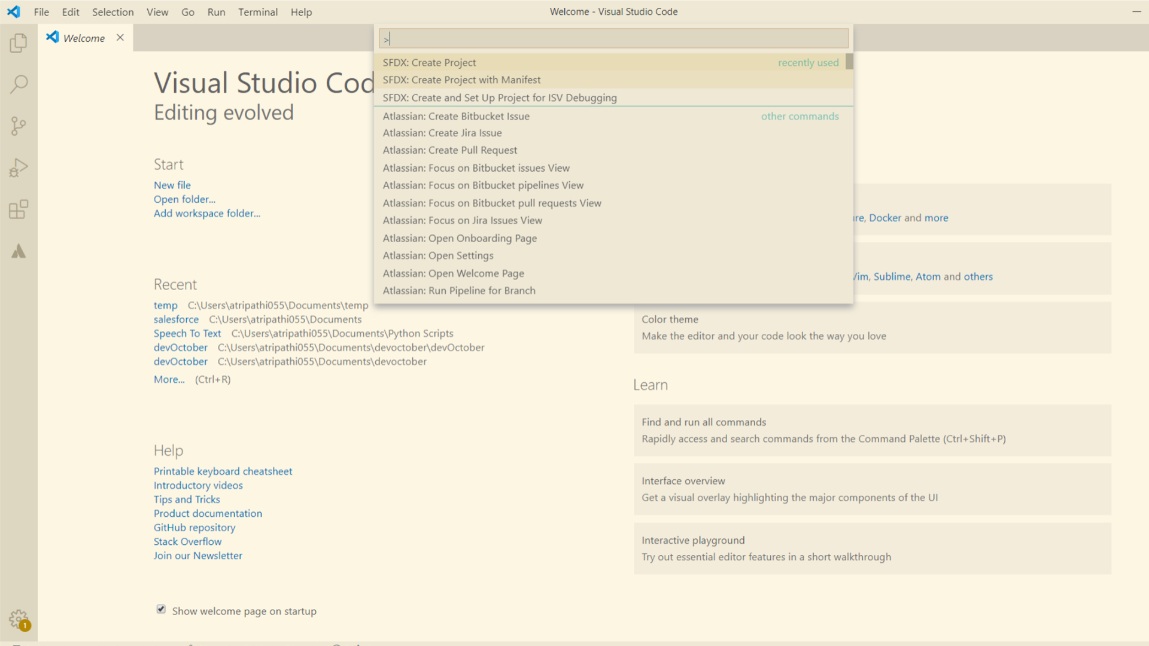Open the Go menu
Image resolution: width=1149 pixels, height=646 pixels.
(188, 12)
